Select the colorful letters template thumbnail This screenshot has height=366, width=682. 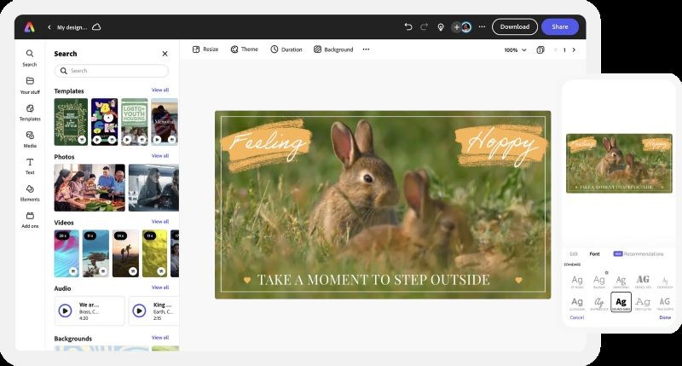(x=104, y=122)
